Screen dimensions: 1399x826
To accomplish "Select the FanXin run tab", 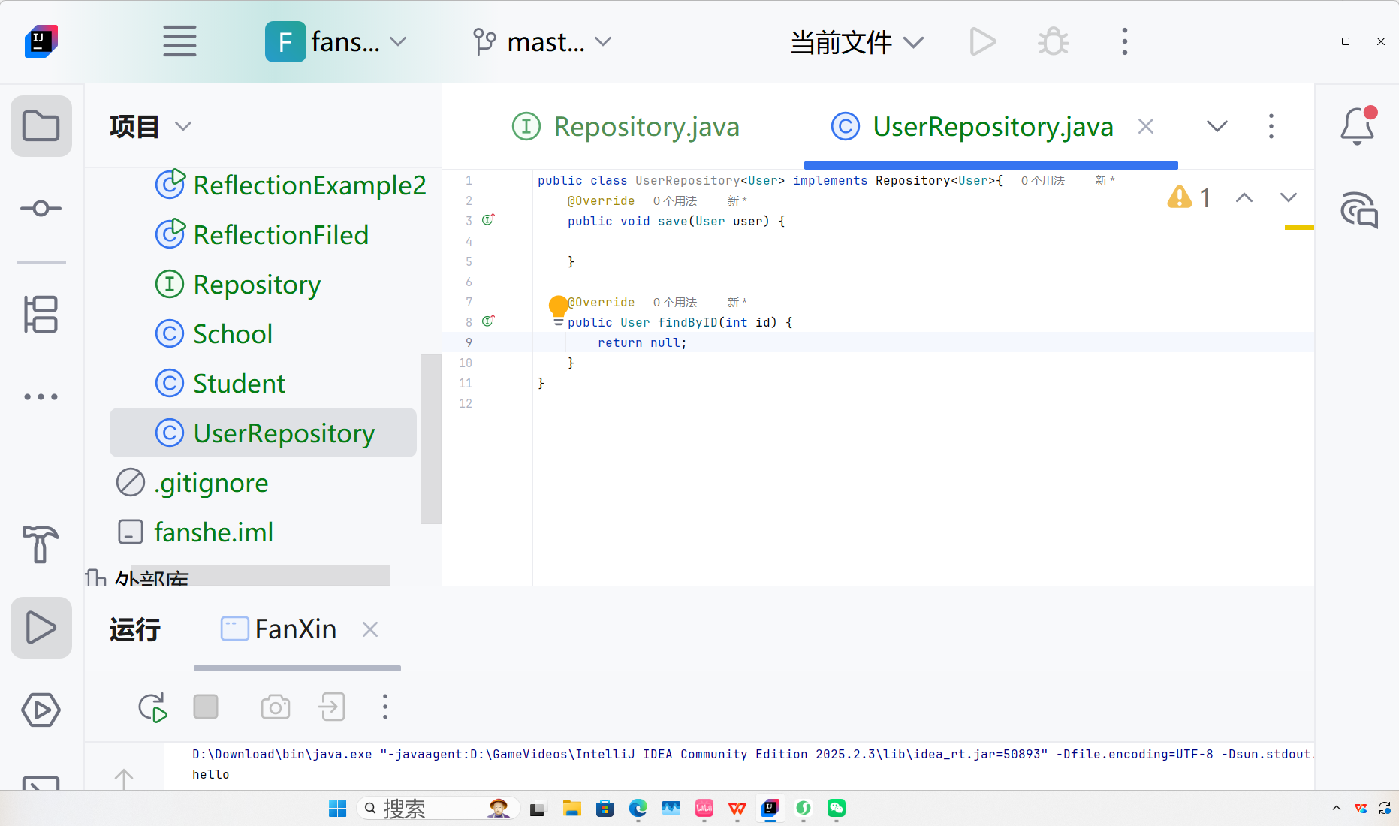I will point(296,629).
